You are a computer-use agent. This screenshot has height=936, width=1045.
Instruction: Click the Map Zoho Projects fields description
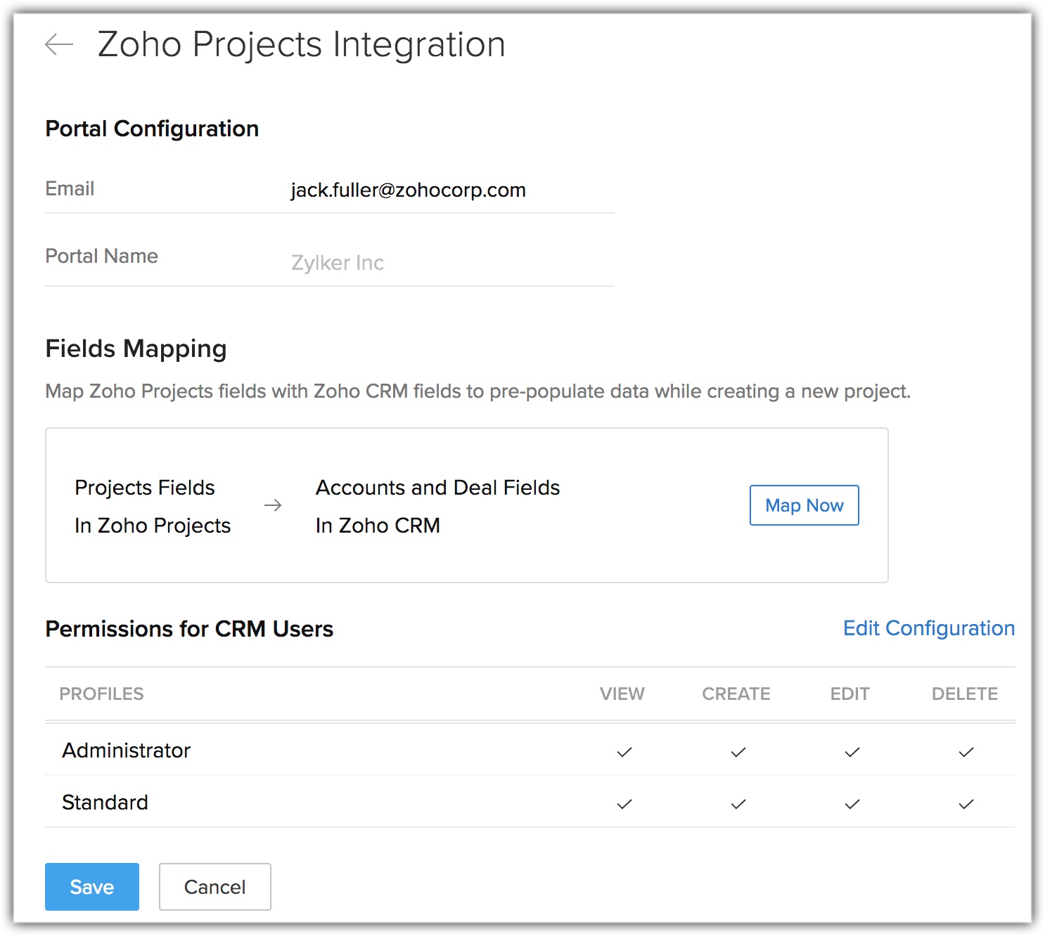(478, 391)
